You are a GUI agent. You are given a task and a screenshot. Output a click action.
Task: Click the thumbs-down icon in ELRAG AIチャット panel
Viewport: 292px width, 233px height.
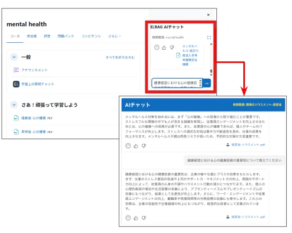coord(172,48)
